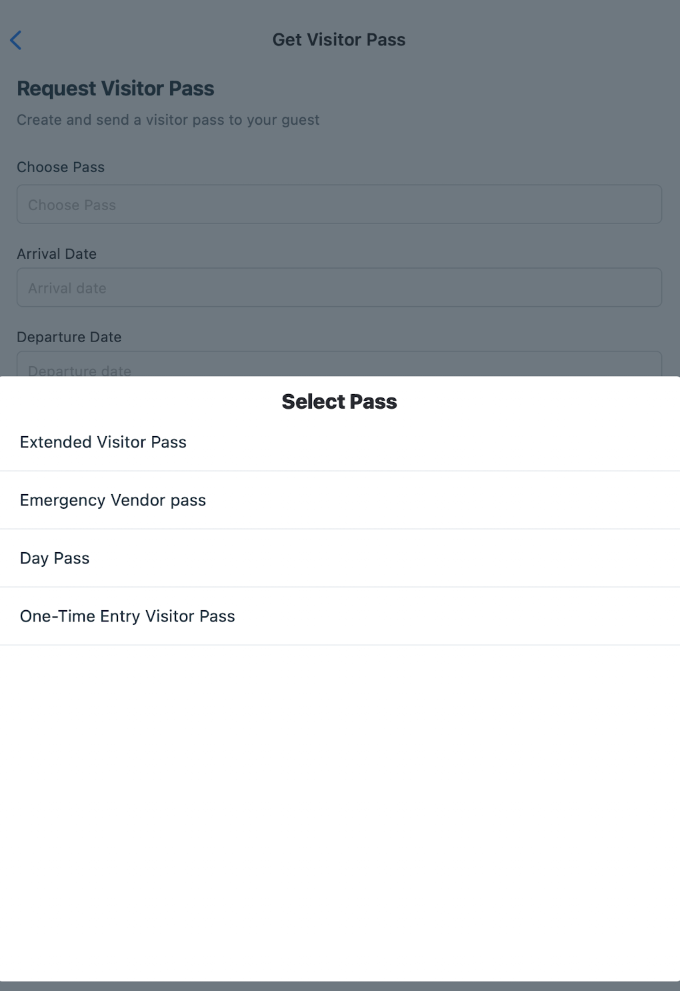
Task: Select Extended Visitor Pass option
Action: (x=103, y=442)
